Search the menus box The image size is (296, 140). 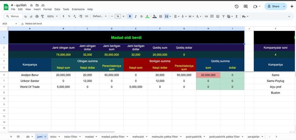pyautogui.click(x=13, y=16)
